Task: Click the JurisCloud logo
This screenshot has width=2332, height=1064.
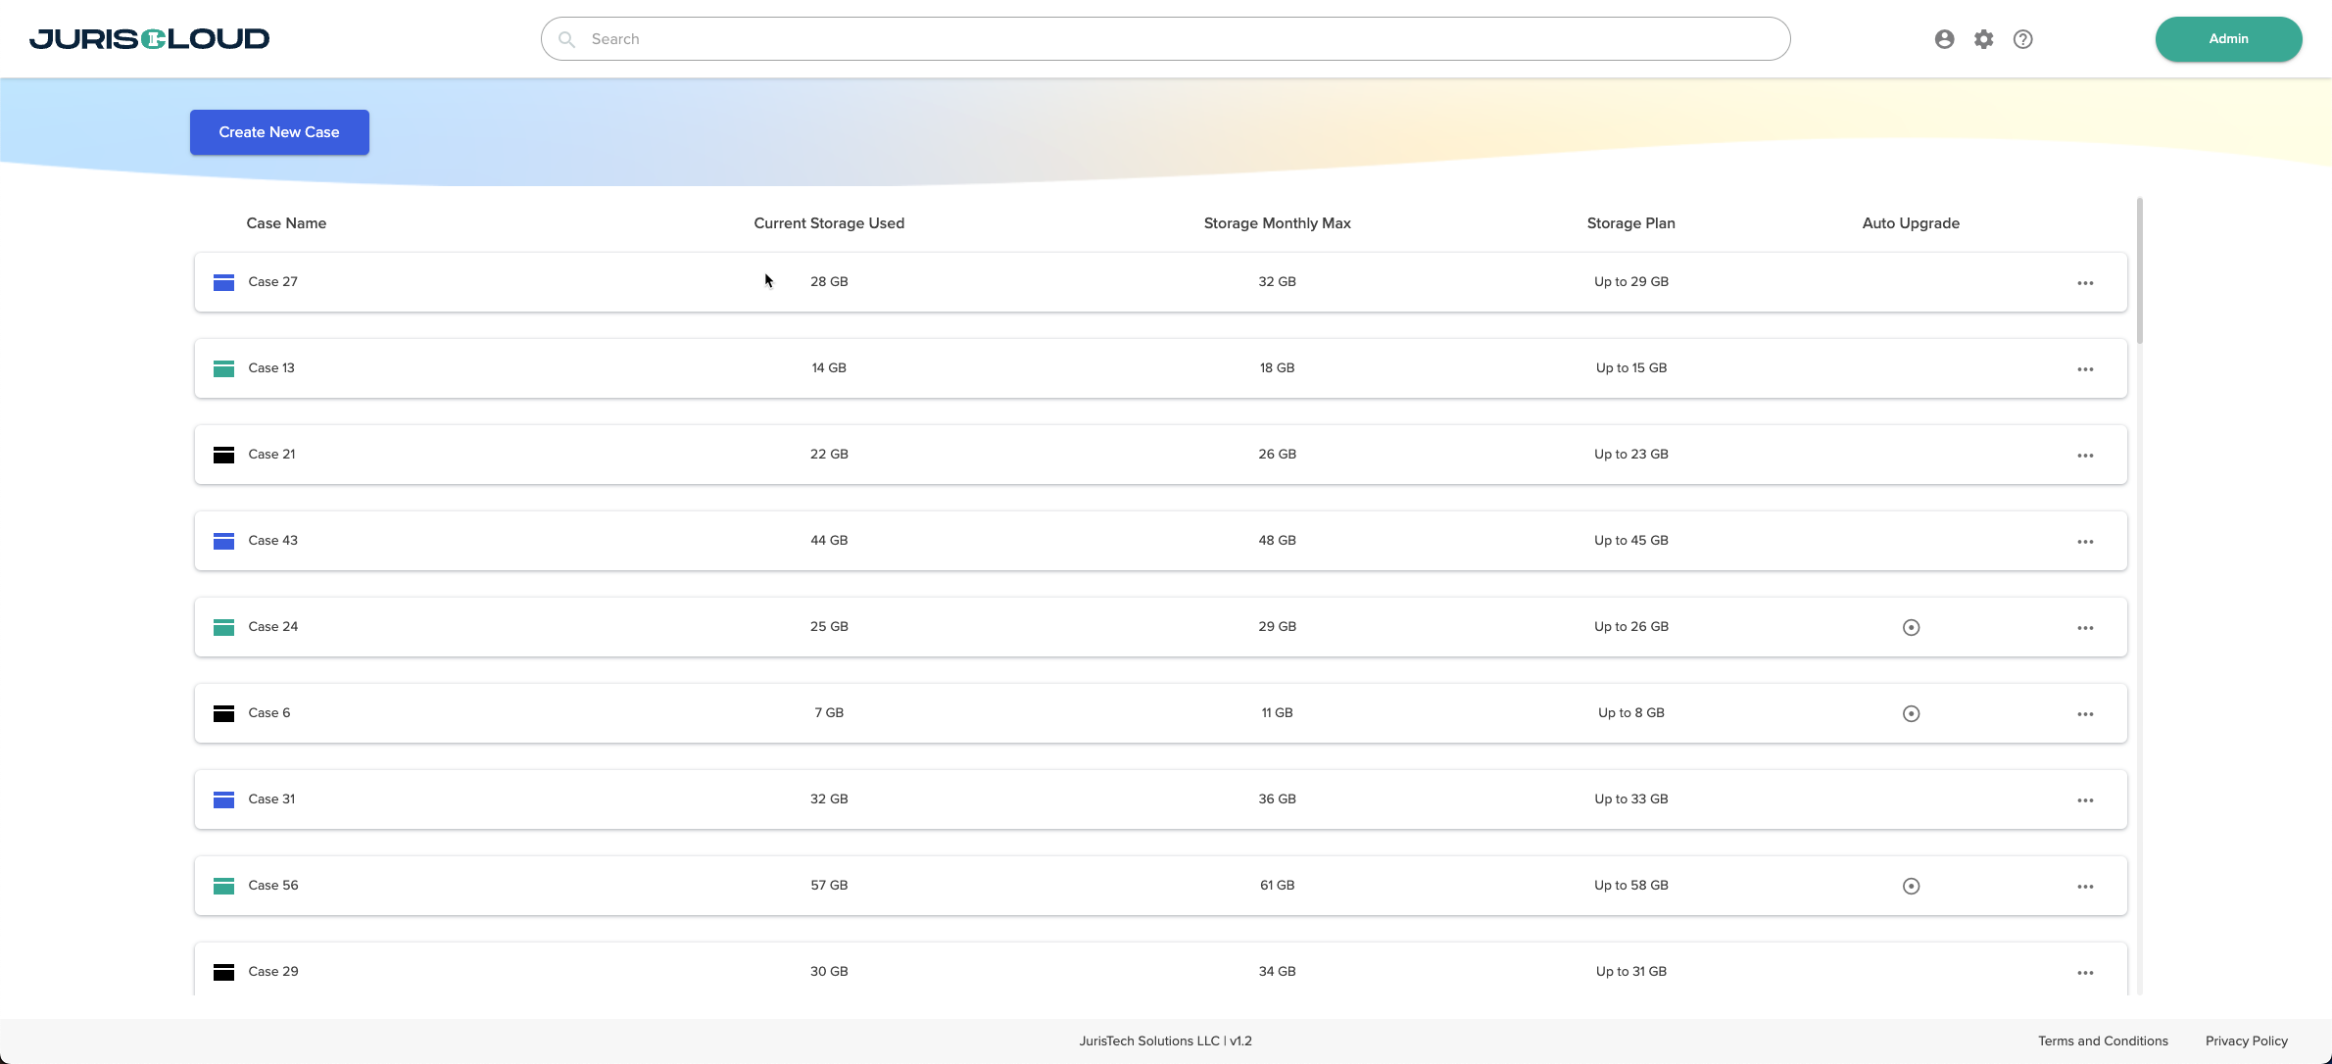Action: tap(149, 39)
